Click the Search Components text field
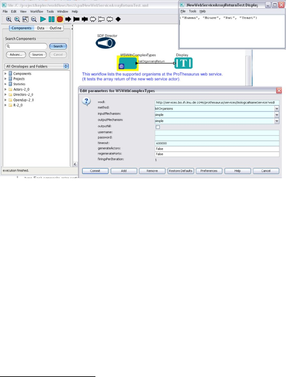 tap(26, 46)
